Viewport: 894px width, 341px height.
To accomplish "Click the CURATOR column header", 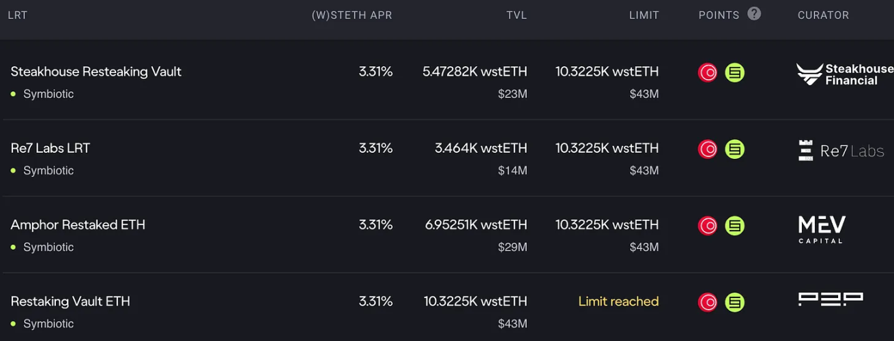I will [824, 15].
